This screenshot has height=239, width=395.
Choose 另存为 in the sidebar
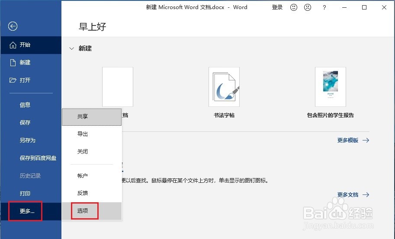tap(31, 140)
